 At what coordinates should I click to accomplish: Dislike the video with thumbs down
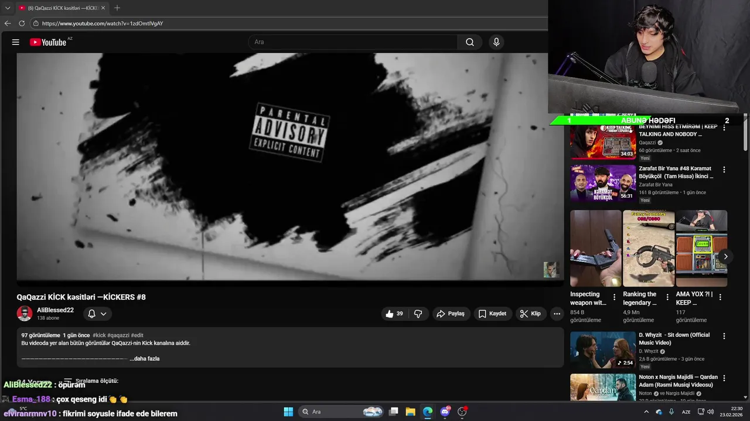click(418, 313)
